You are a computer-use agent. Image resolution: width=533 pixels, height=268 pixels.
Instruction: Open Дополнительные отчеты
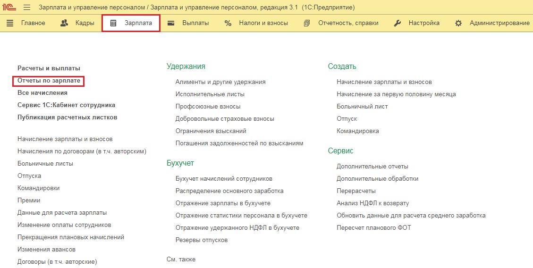pyautogui.click(x=372, y=167)
